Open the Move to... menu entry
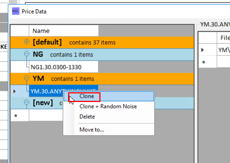The width and height of the screenshot is (230, 163). tap(92, 130)
